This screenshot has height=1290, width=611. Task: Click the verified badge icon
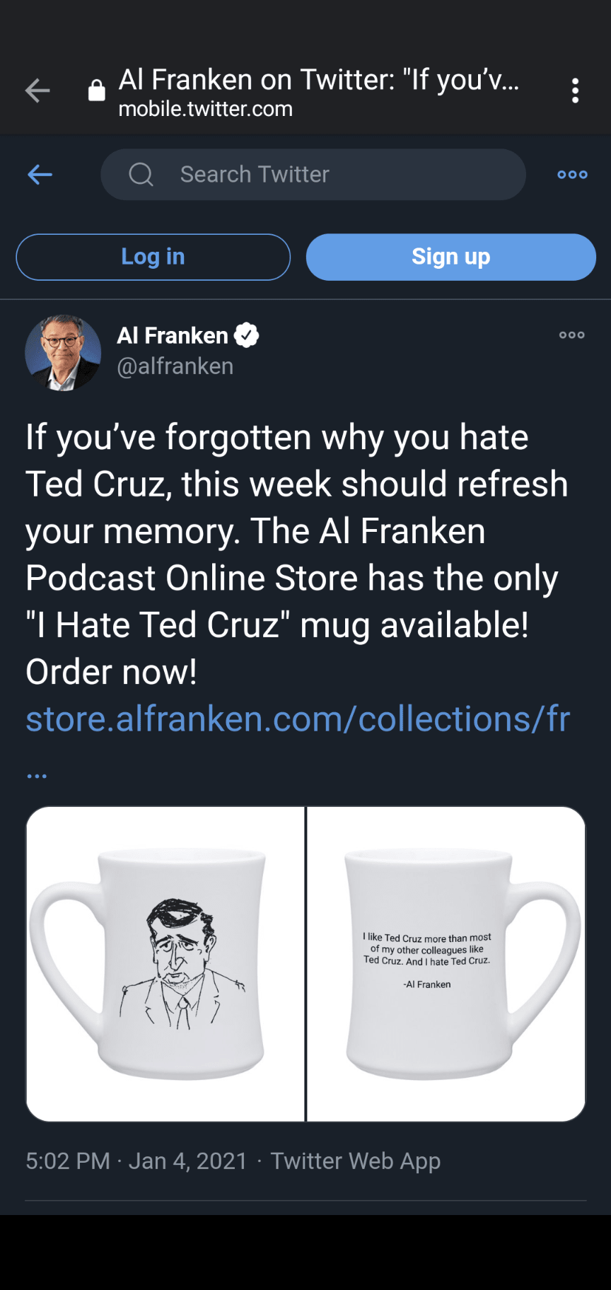click(247, 335)
